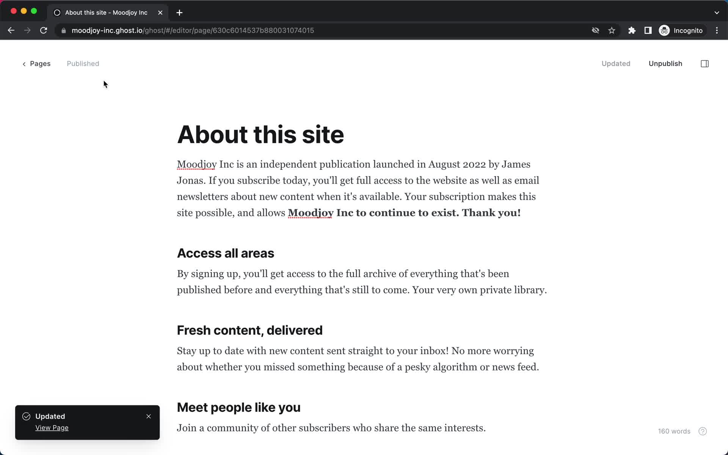Click the page refresh icon
Screen dimensions: 728x455
coord(44,30)
